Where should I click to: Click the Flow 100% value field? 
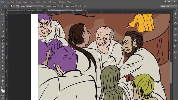[72, 6]
